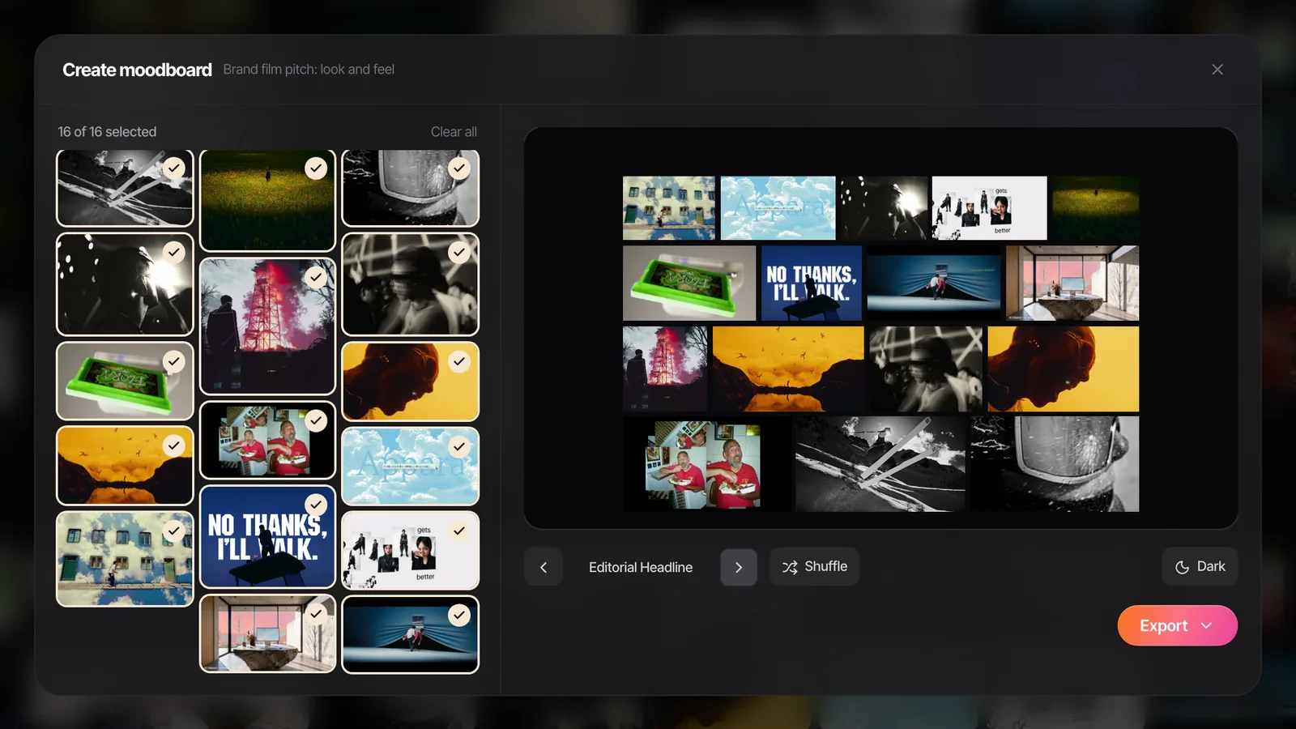Uncheck the orange silhouette profile image
The width and height of the screenshot is (1296, 729).
click(459, 361)
